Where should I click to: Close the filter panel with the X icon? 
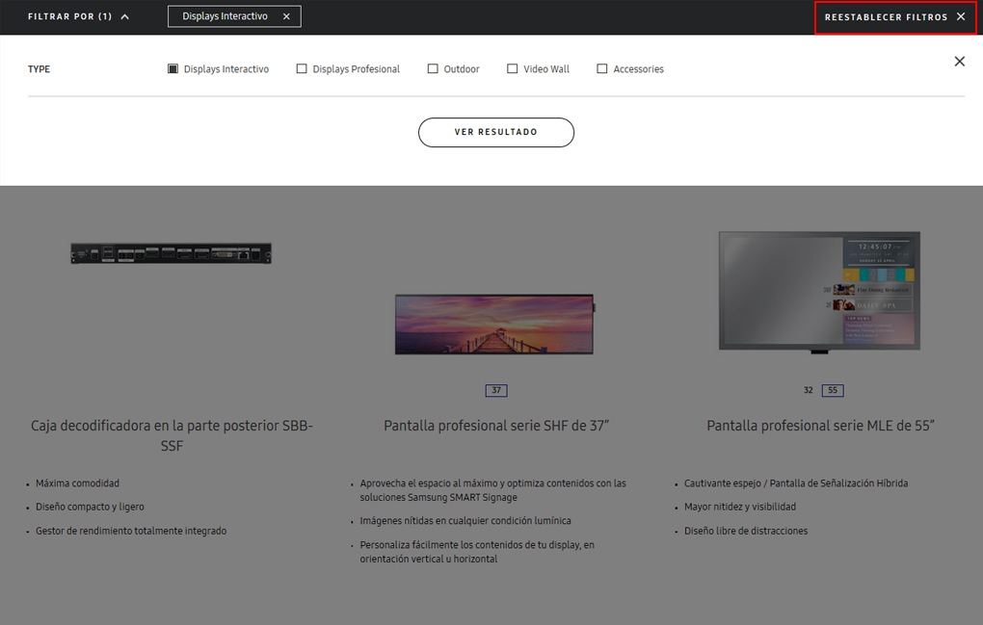click(x=959, y=62)
